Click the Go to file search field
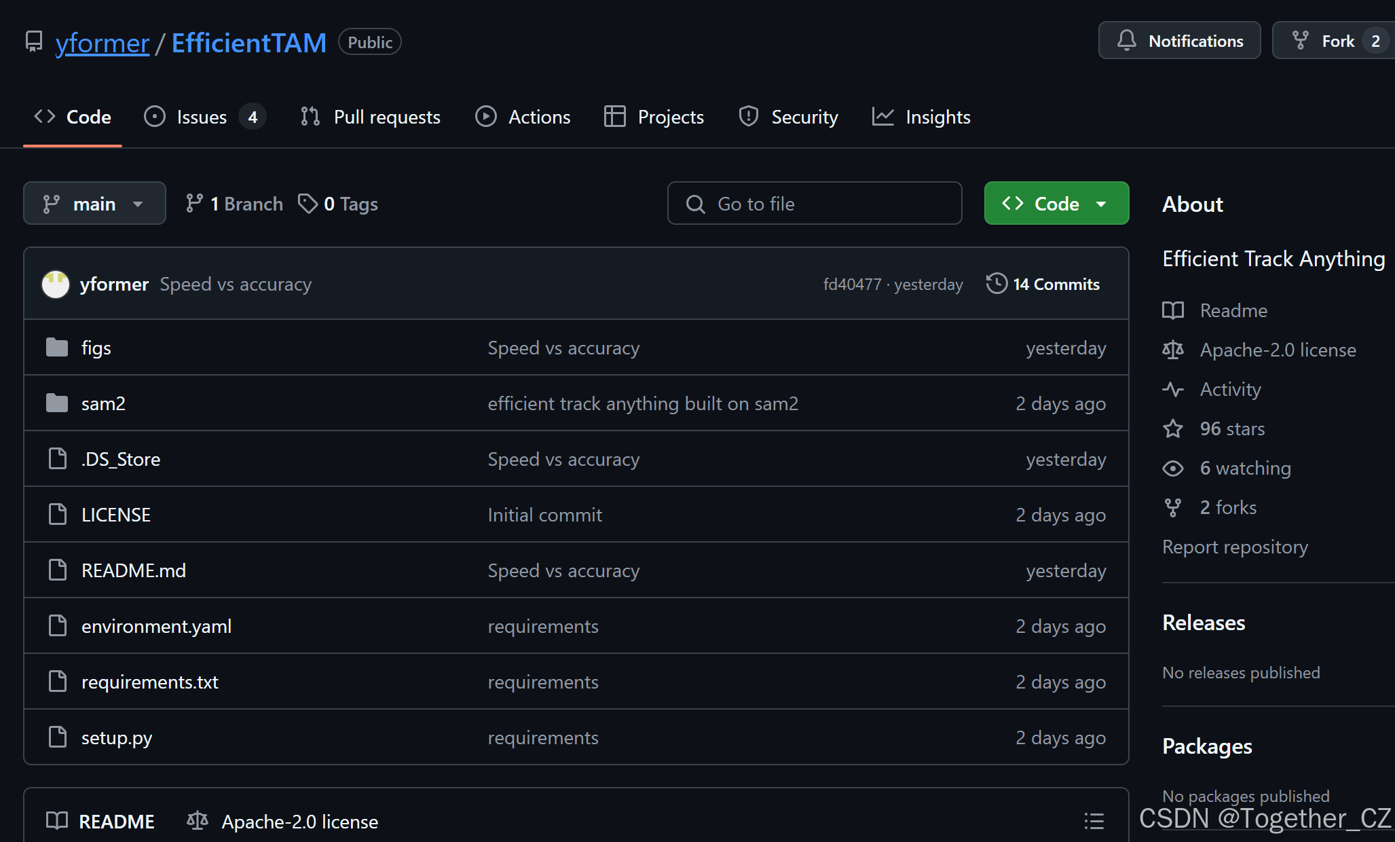1395x842 pixels. 815,204
